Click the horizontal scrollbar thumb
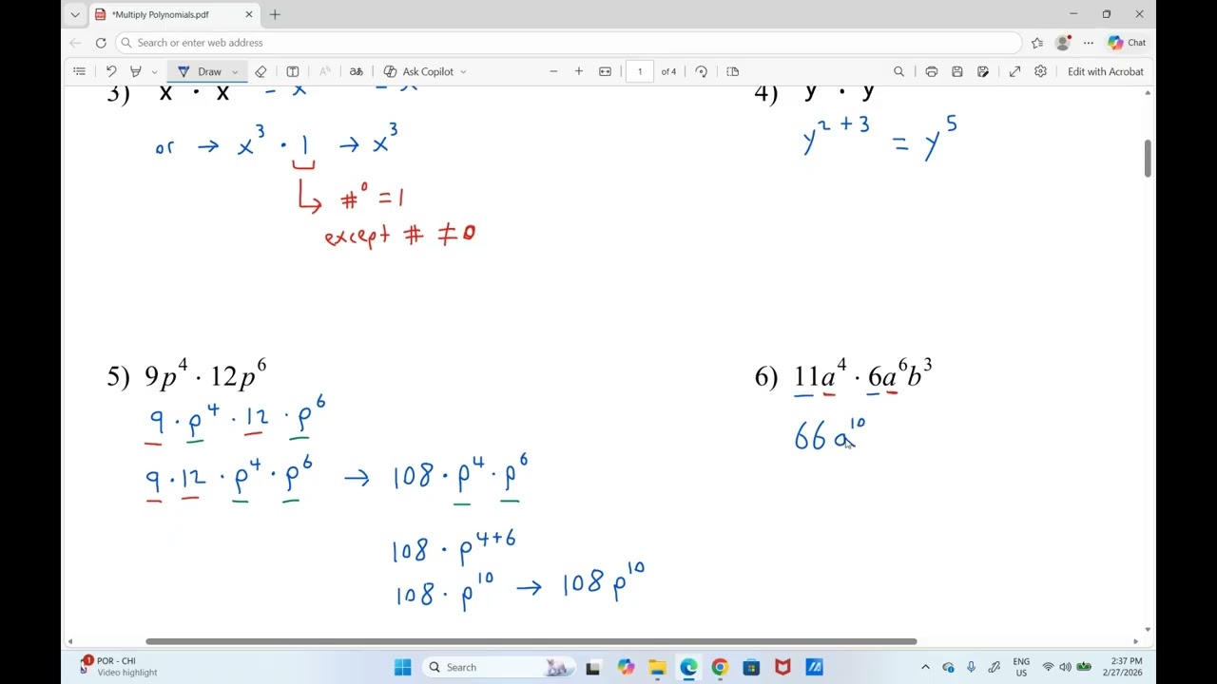The height and width of the screenshot is (684, 1217). click(x=531, y=641)
